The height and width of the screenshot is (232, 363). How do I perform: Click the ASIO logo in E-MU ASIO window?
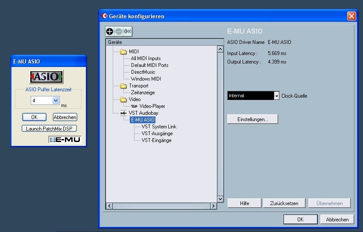point(47,77)
